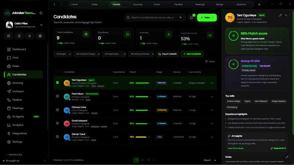Open the All Company Stages dropdown

click(87, 54)
